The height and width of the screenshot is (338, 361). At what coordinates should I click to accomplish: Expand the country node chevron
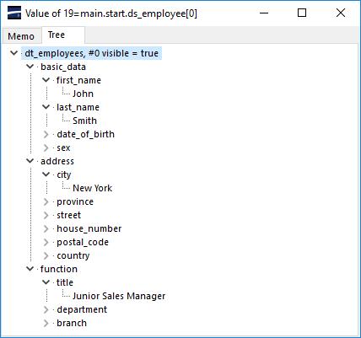[46, 255]
